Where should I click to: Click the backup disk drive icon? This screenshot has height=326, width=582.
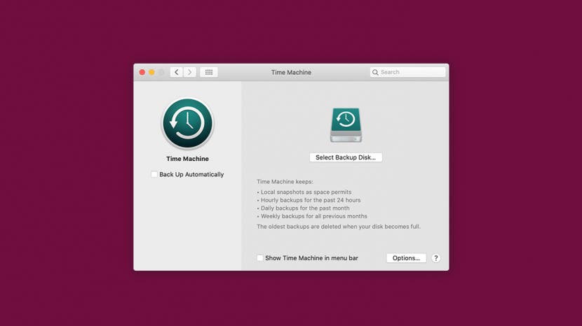pos(346,125)
